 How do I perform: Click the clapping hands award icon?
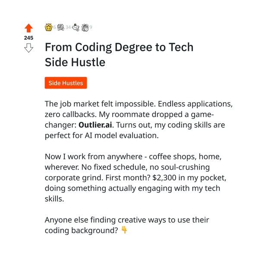click(x=85, y=27)
